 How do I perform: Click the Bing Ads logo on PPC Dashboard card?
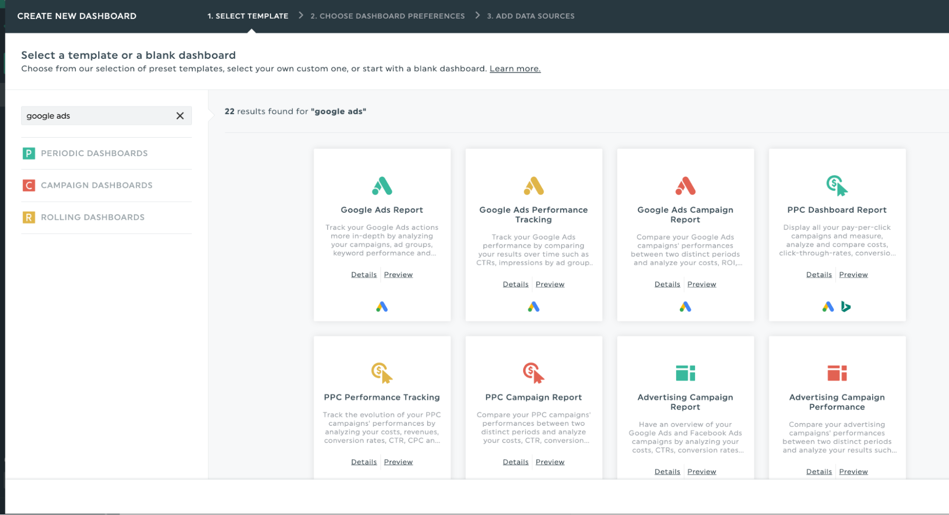coord(846,307)
